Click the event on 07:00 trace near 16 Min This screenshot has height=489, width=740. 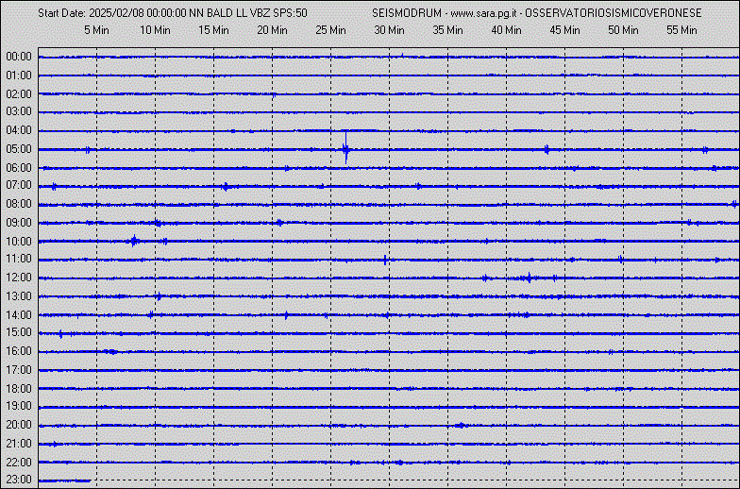pos(226,187)
